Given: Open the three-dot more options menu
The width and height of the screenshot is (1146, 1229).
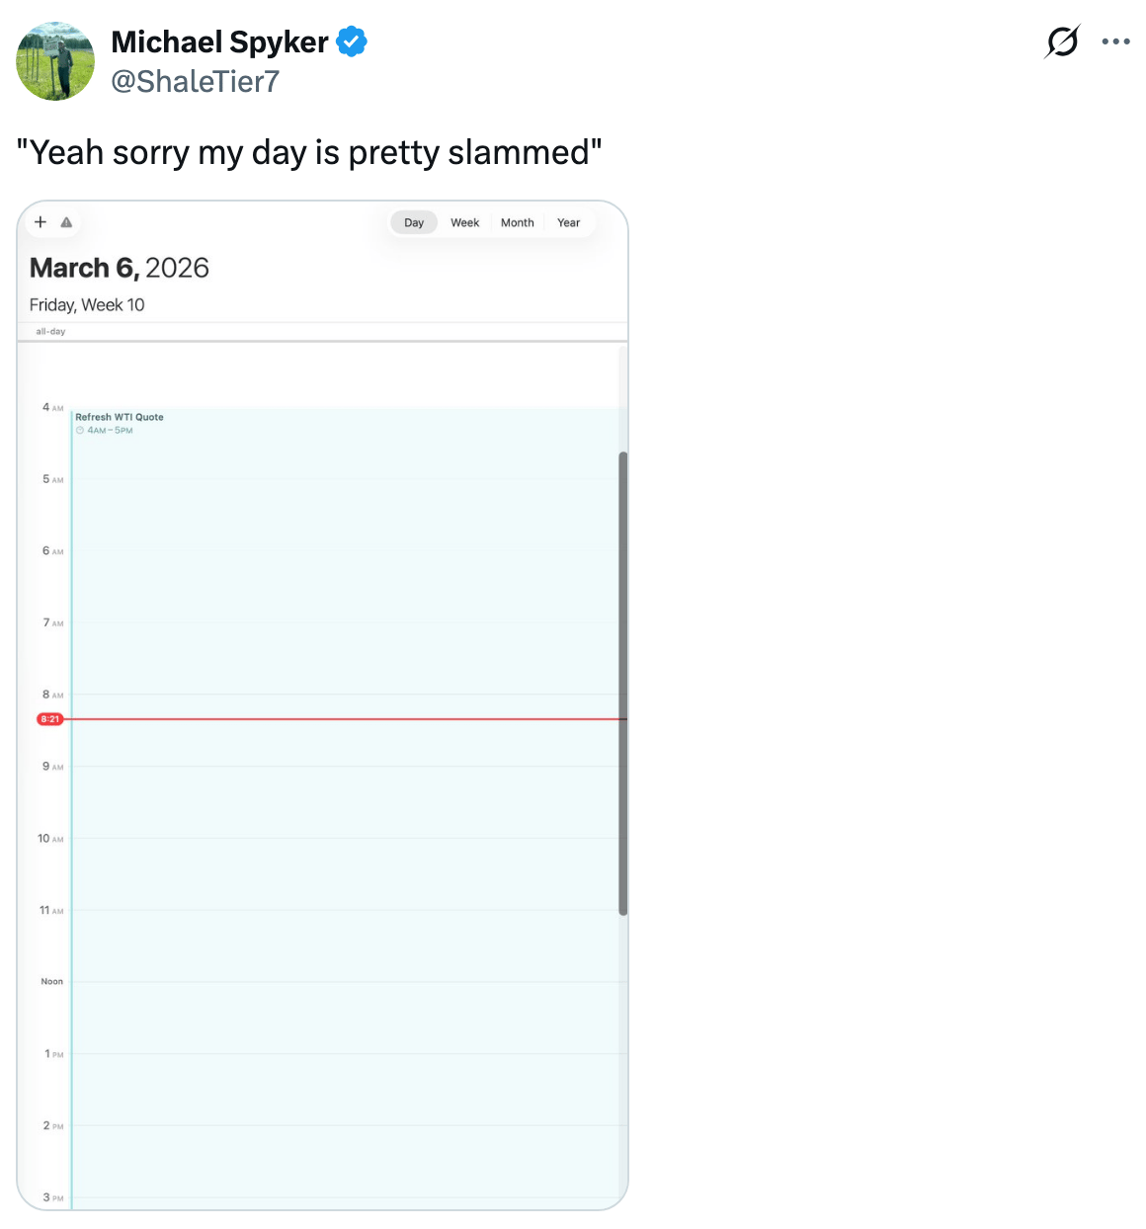Looking at the screenshot, I should (1115, 41).
